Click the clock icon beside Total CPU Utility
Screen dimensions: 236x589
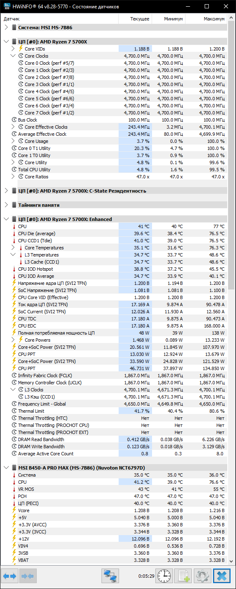14,170
